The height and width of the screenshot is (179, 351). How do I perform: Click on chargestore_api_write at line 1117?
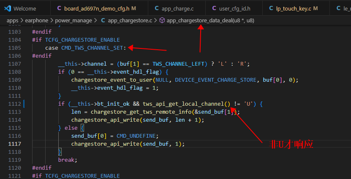coord(106,144)
